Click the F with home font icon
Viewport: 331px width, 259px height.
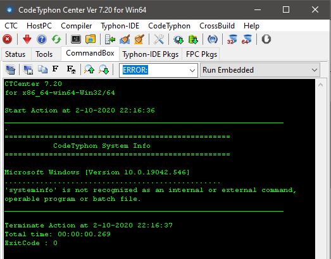(x=71, y=69)
